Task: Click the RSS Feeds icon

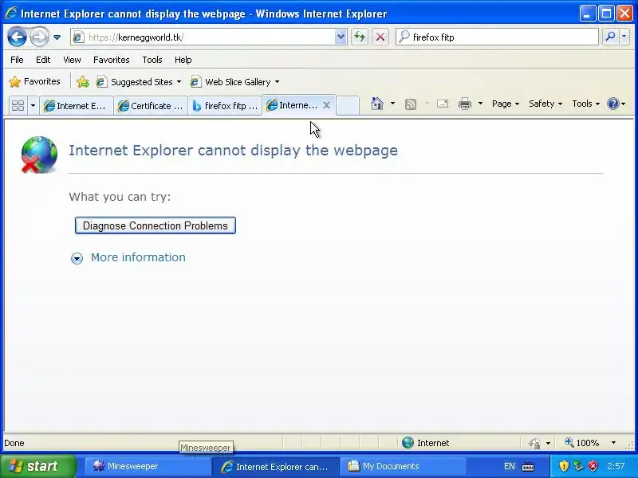Action: tap(411, 104)
